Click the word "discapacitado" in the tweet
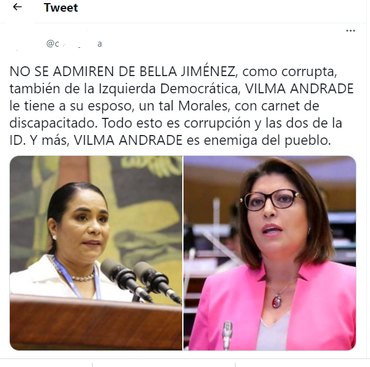 [53, 123]
